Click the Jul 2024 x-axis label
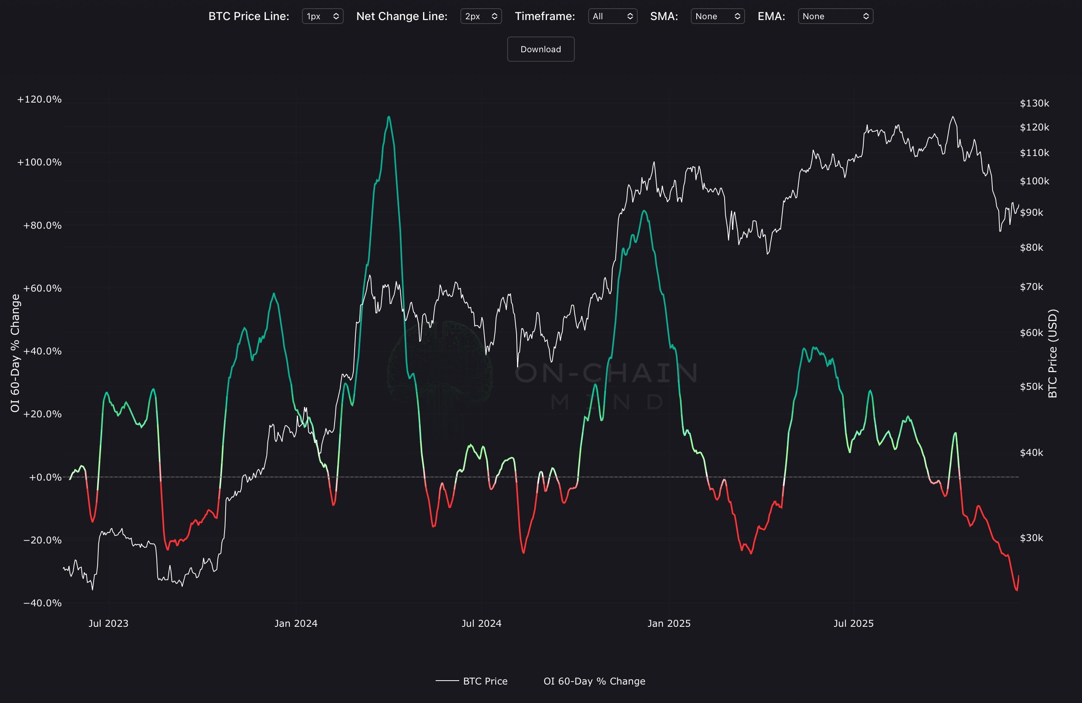 (x=482, y=624)
